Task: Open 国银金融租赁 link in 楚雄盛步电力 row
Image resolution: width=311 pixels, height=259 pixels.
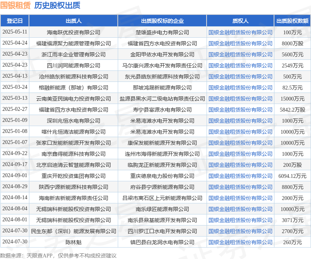Action: click(x=240, y=32)
